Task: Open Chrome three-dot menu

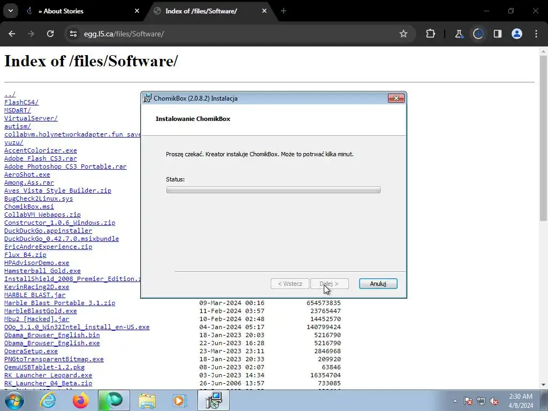Action: (536, 34)
